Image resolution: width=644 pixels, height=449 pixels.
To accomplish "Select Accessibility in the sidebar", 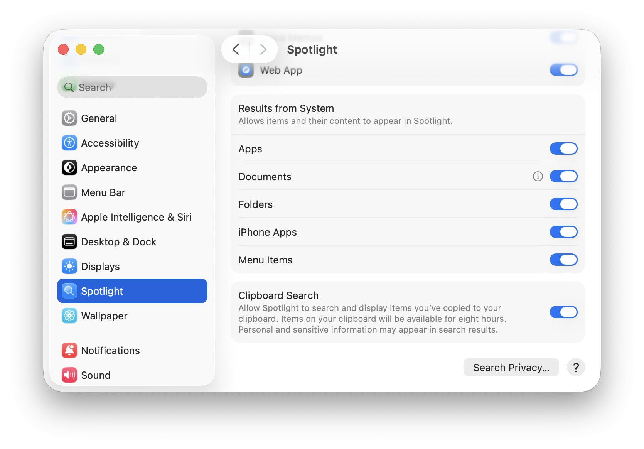I will (132, 143).
